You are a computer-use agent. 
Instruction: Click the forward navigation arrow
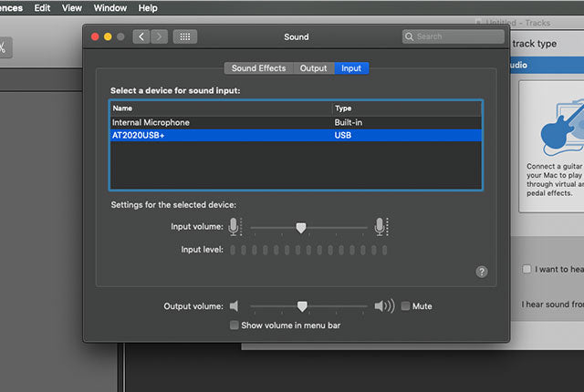(160, 36)
